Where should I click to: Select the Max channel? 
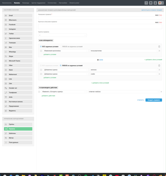pos(18,47)
